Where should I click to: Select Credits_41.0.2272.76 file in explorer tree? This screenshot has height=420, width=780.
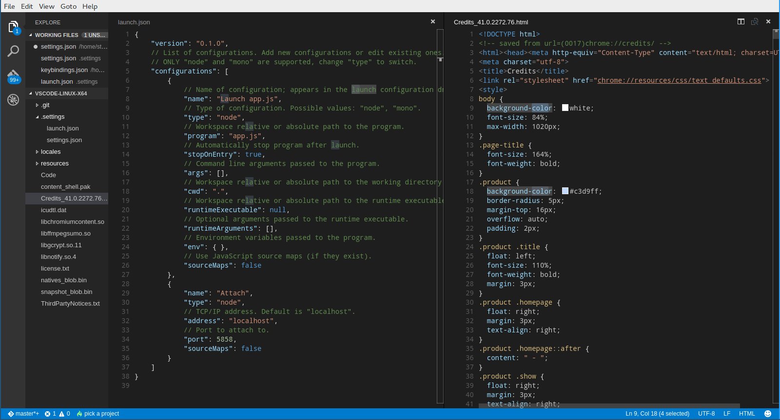pos(67,199)
